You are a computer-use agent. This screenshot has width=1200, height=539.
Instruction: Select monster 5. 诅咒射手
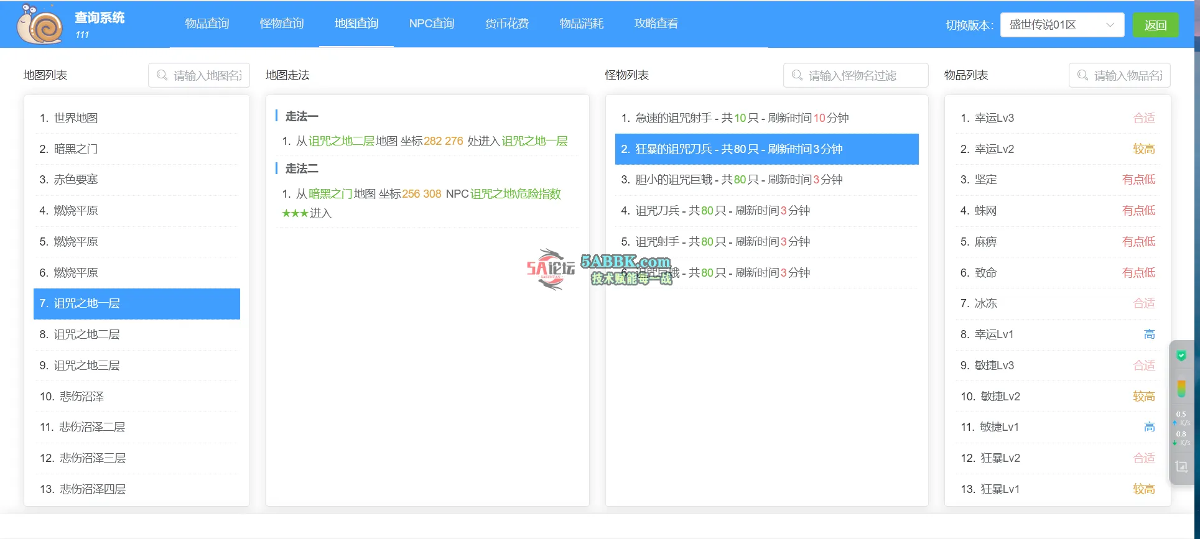click(x=767, y=242)
